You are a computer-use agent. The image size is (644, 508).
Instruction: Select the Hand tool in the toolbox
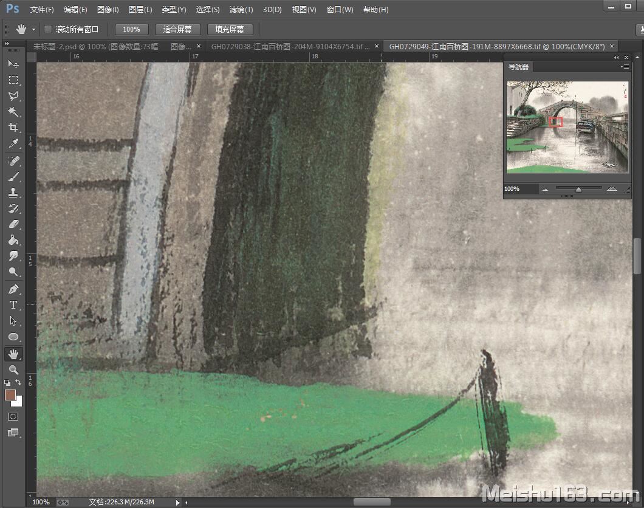[13, 354]
